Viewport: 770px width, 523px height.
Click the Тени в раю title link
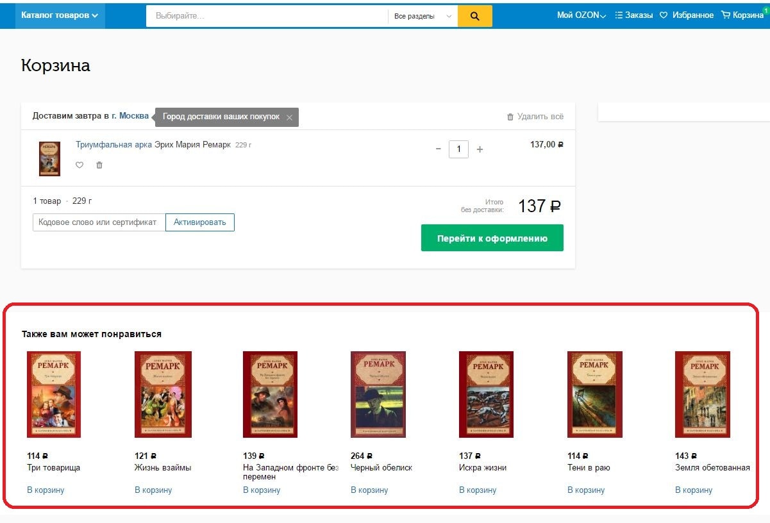589,468
